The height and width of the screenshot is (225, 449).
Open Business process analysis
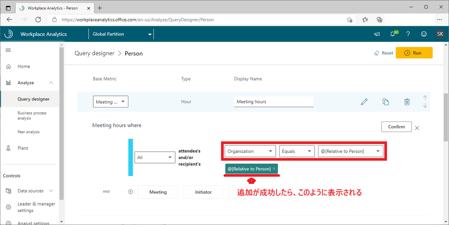pyautogui.click(x=32, y=116)
